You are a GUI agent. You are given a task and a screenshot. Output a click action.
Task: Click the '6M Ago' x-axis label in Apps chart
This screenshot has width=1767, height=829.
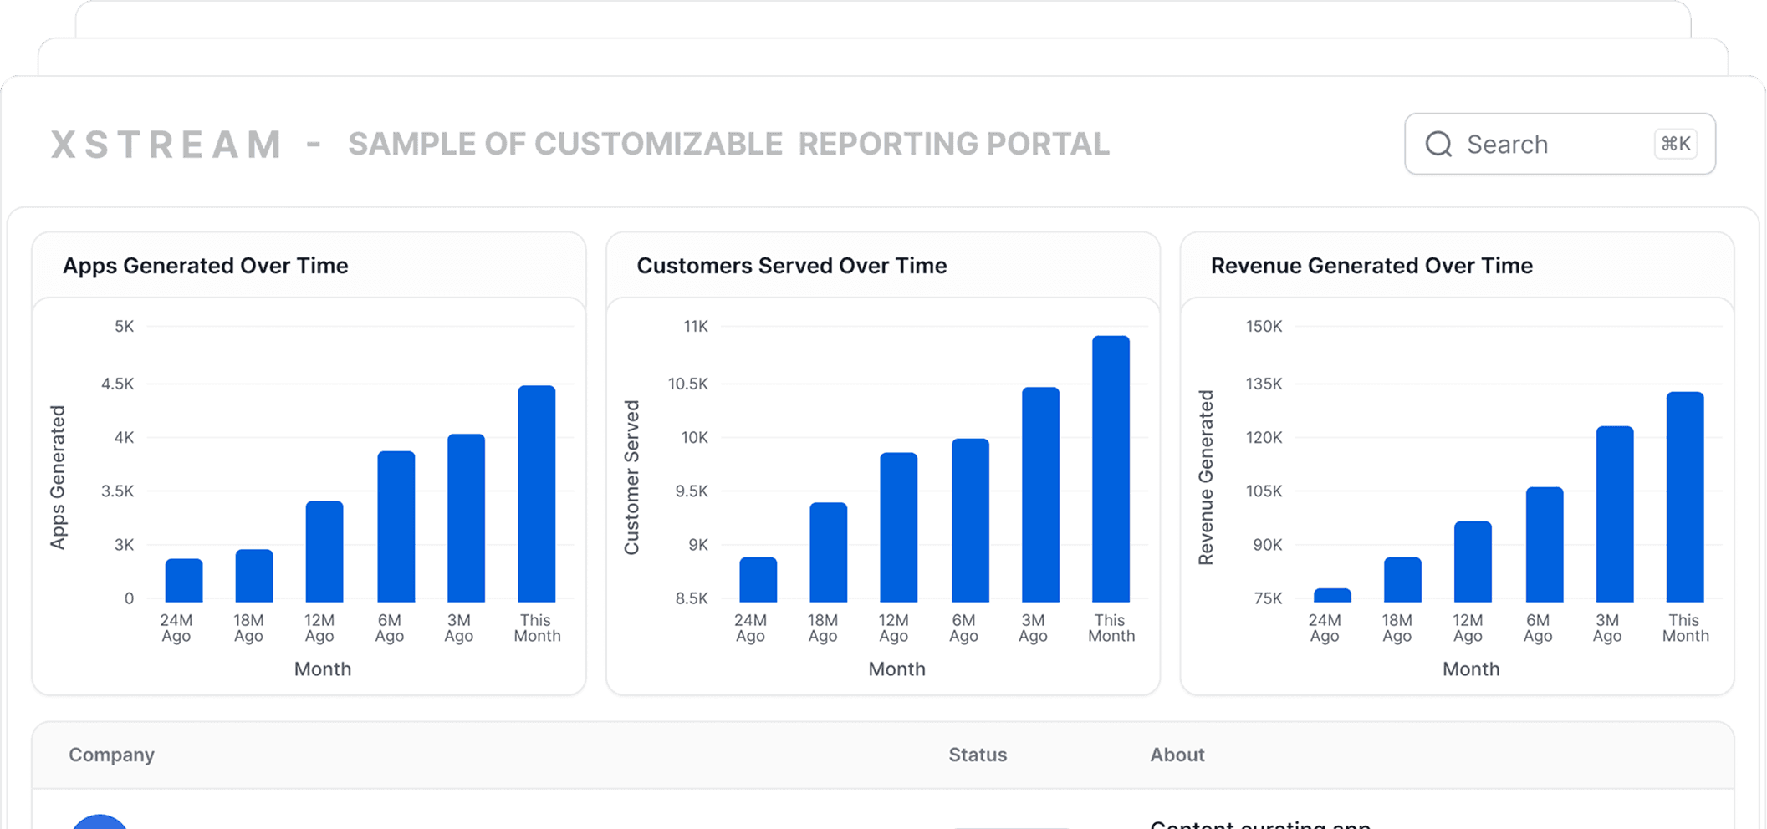[x=389, y=628]
